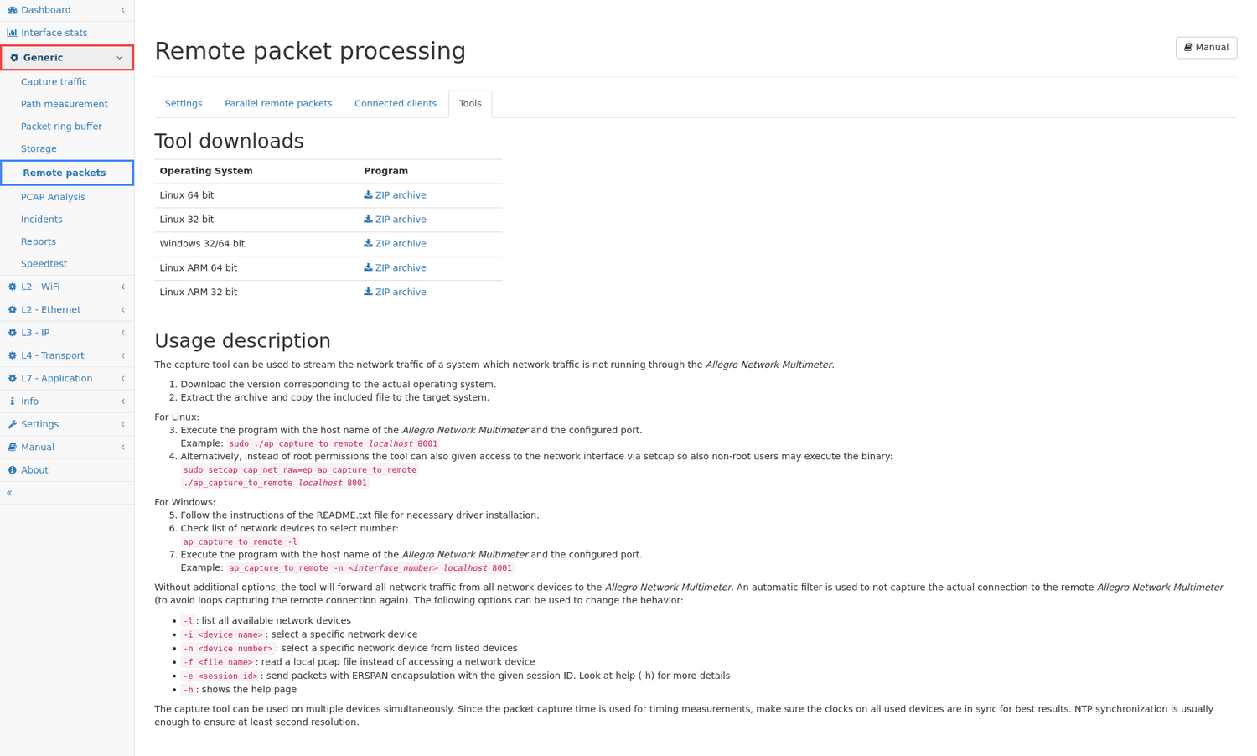Click the L2 - WiFi gear icon

click(13, 287)
